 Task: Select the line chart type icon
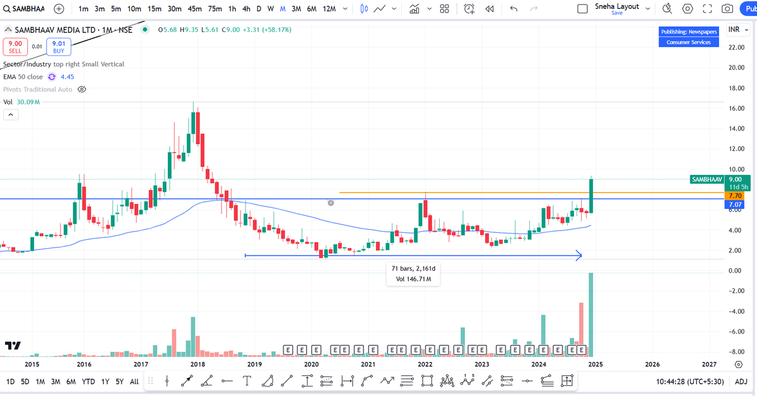pos(380,9)
